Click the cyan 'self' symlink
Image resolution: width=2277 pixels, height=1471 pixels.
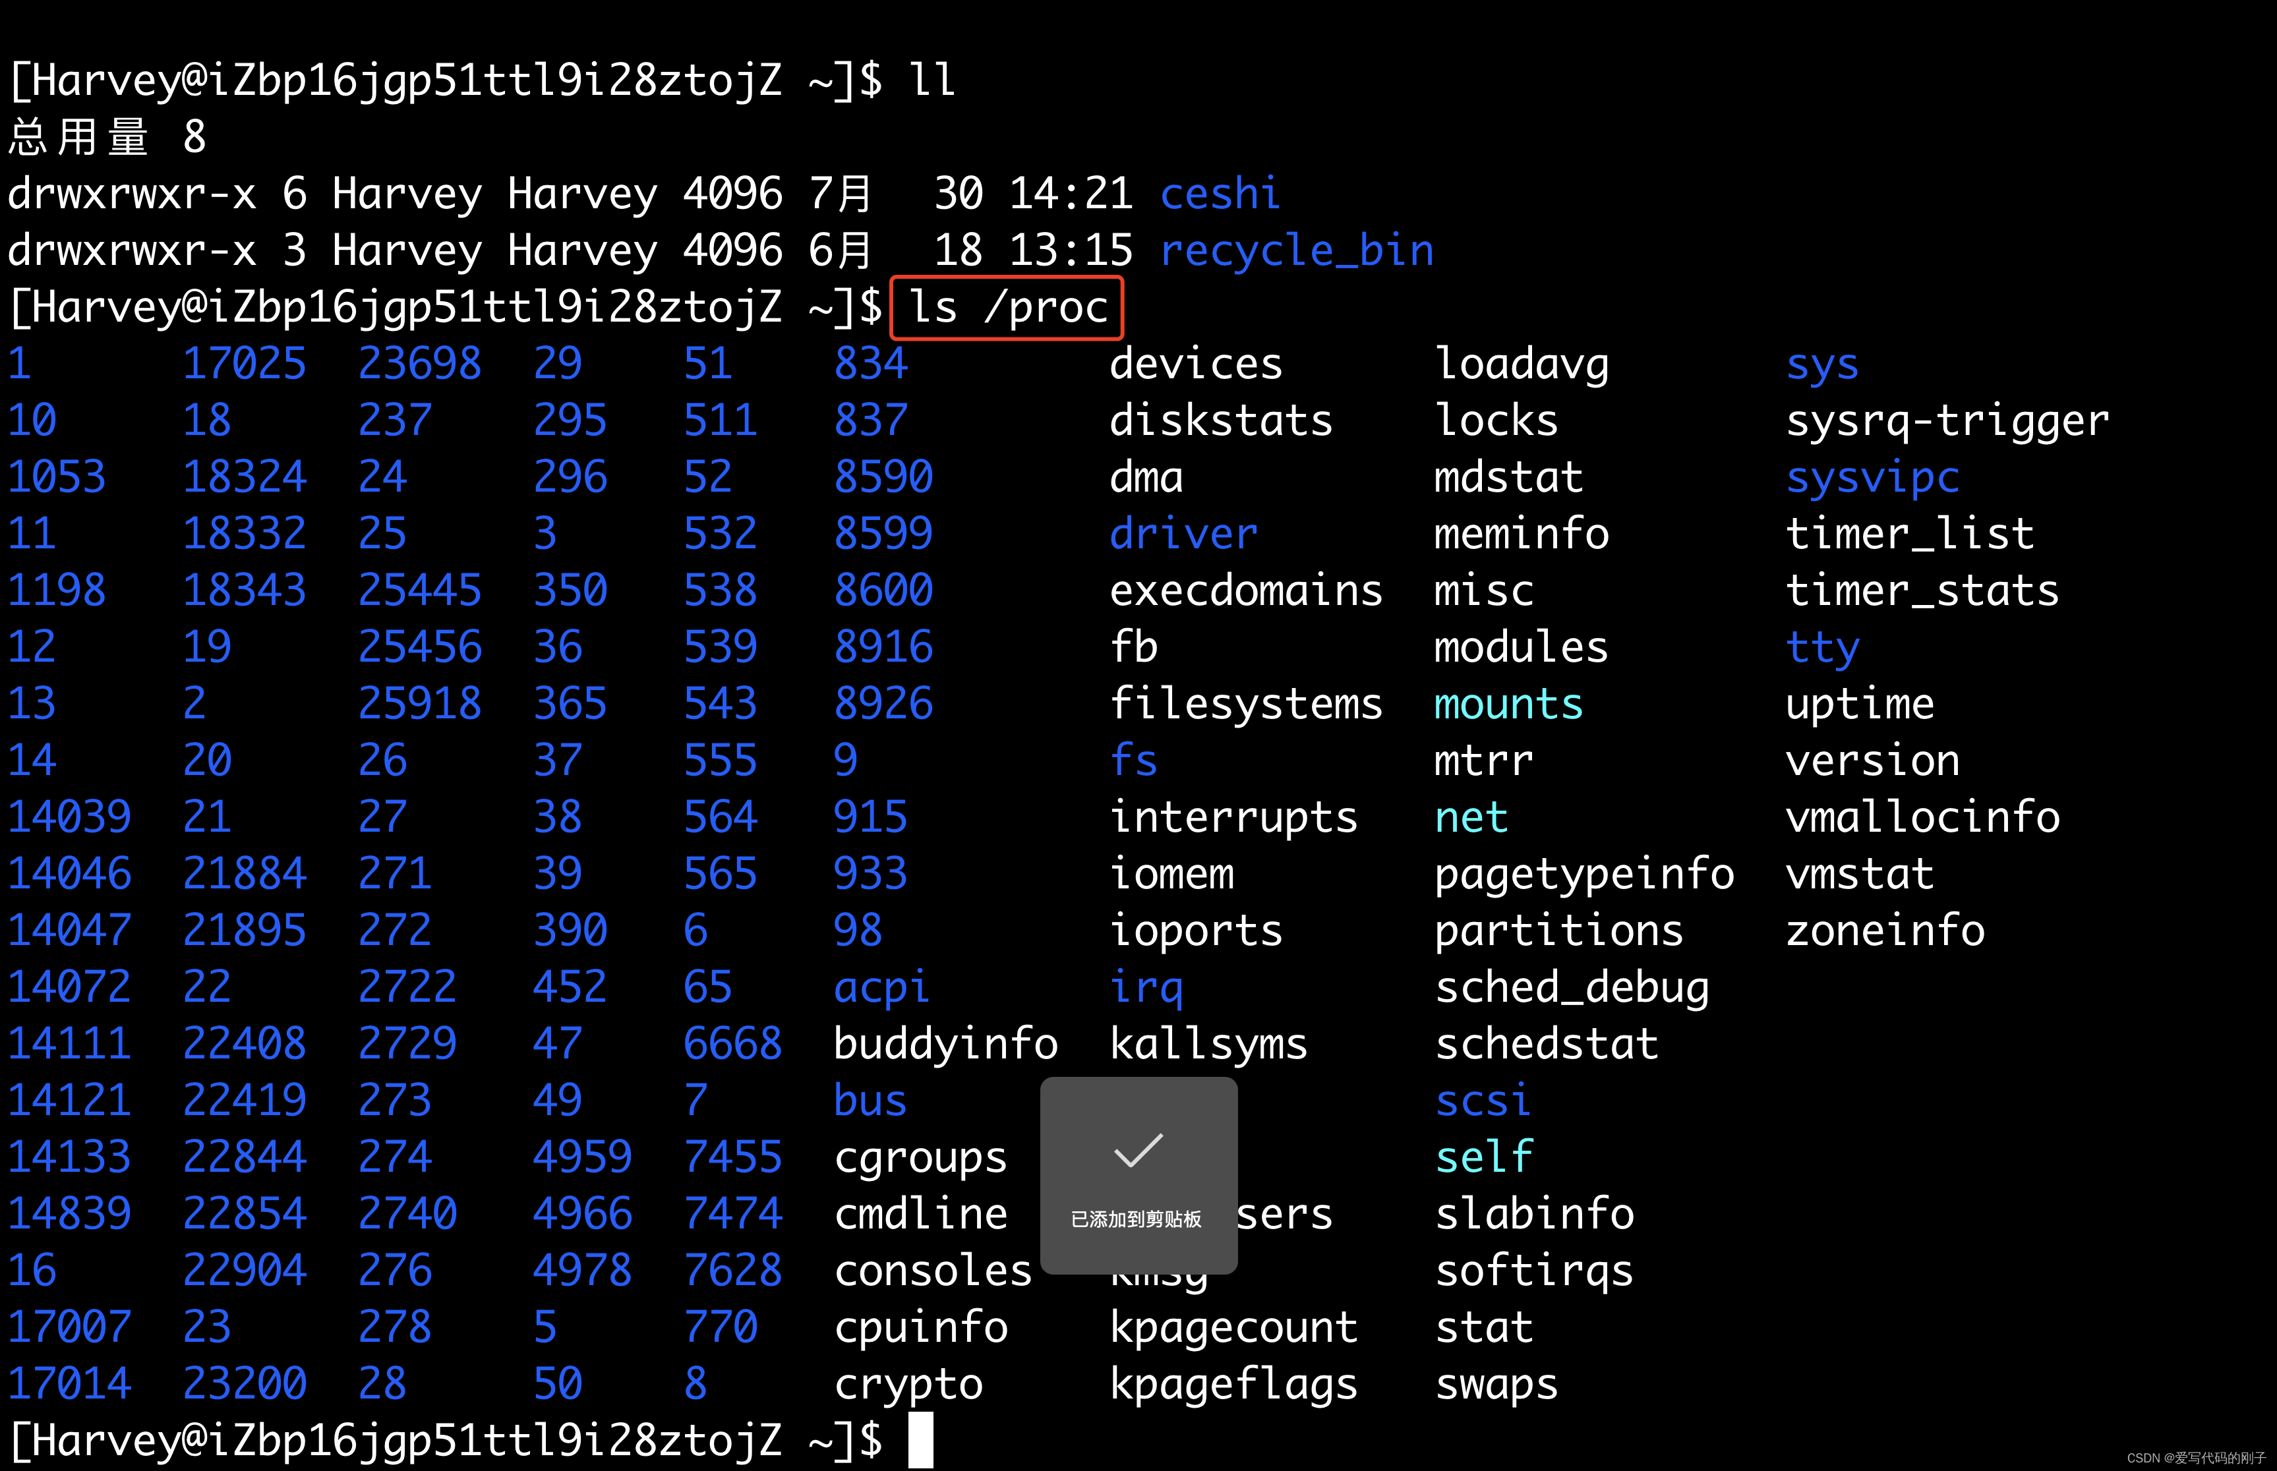click(1484, 1158)
